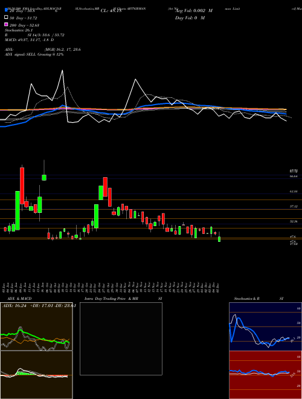Click the 'Intra Day Trading Price & MR' title
This screenshot has height=399, width=302.
click(x=111, y=299)
